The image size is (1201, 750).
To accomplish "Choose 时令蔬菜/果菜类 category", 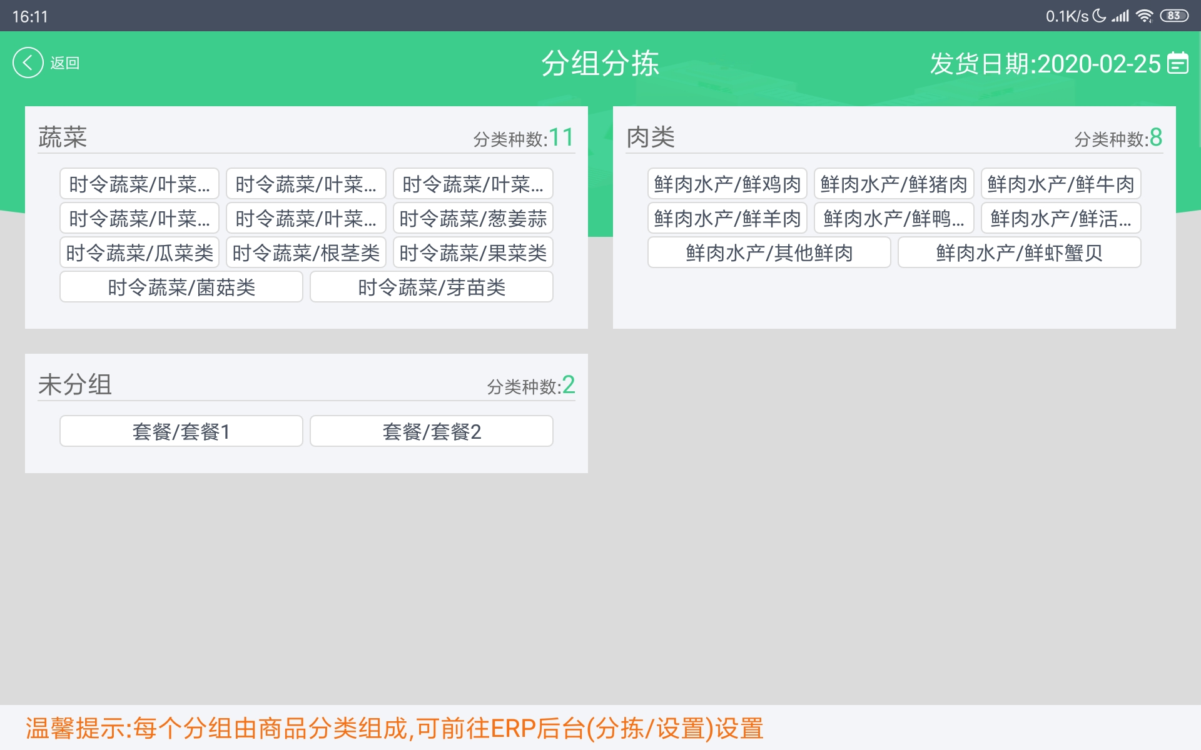I will 473,252.
